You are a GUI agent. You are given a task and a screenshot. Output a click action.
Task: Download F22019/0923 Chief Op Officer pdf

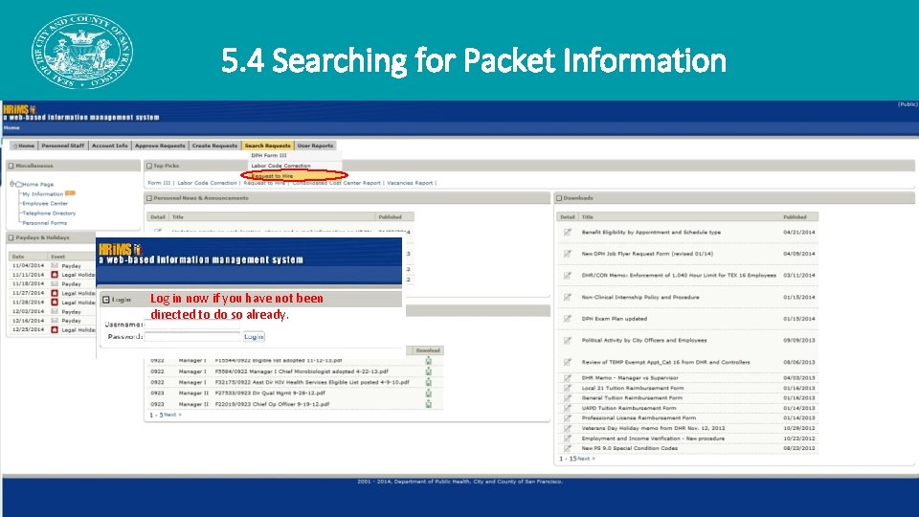point(429,404)
